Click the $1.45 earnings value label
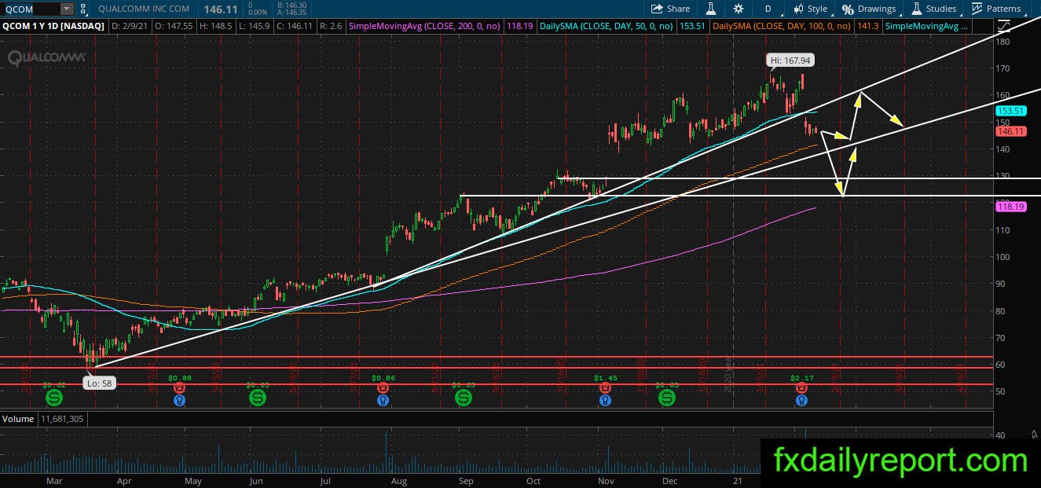Image resolution: width=1041 pixels, height=488 pixels. pyautogui.click(x=604, y=378)
